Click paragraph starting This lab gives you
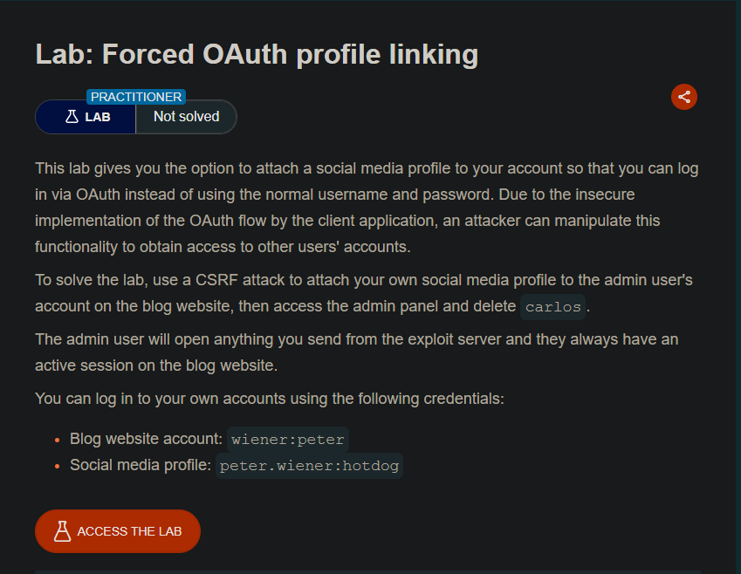Screen dimensions: 741x574 (x=367, y=208)
